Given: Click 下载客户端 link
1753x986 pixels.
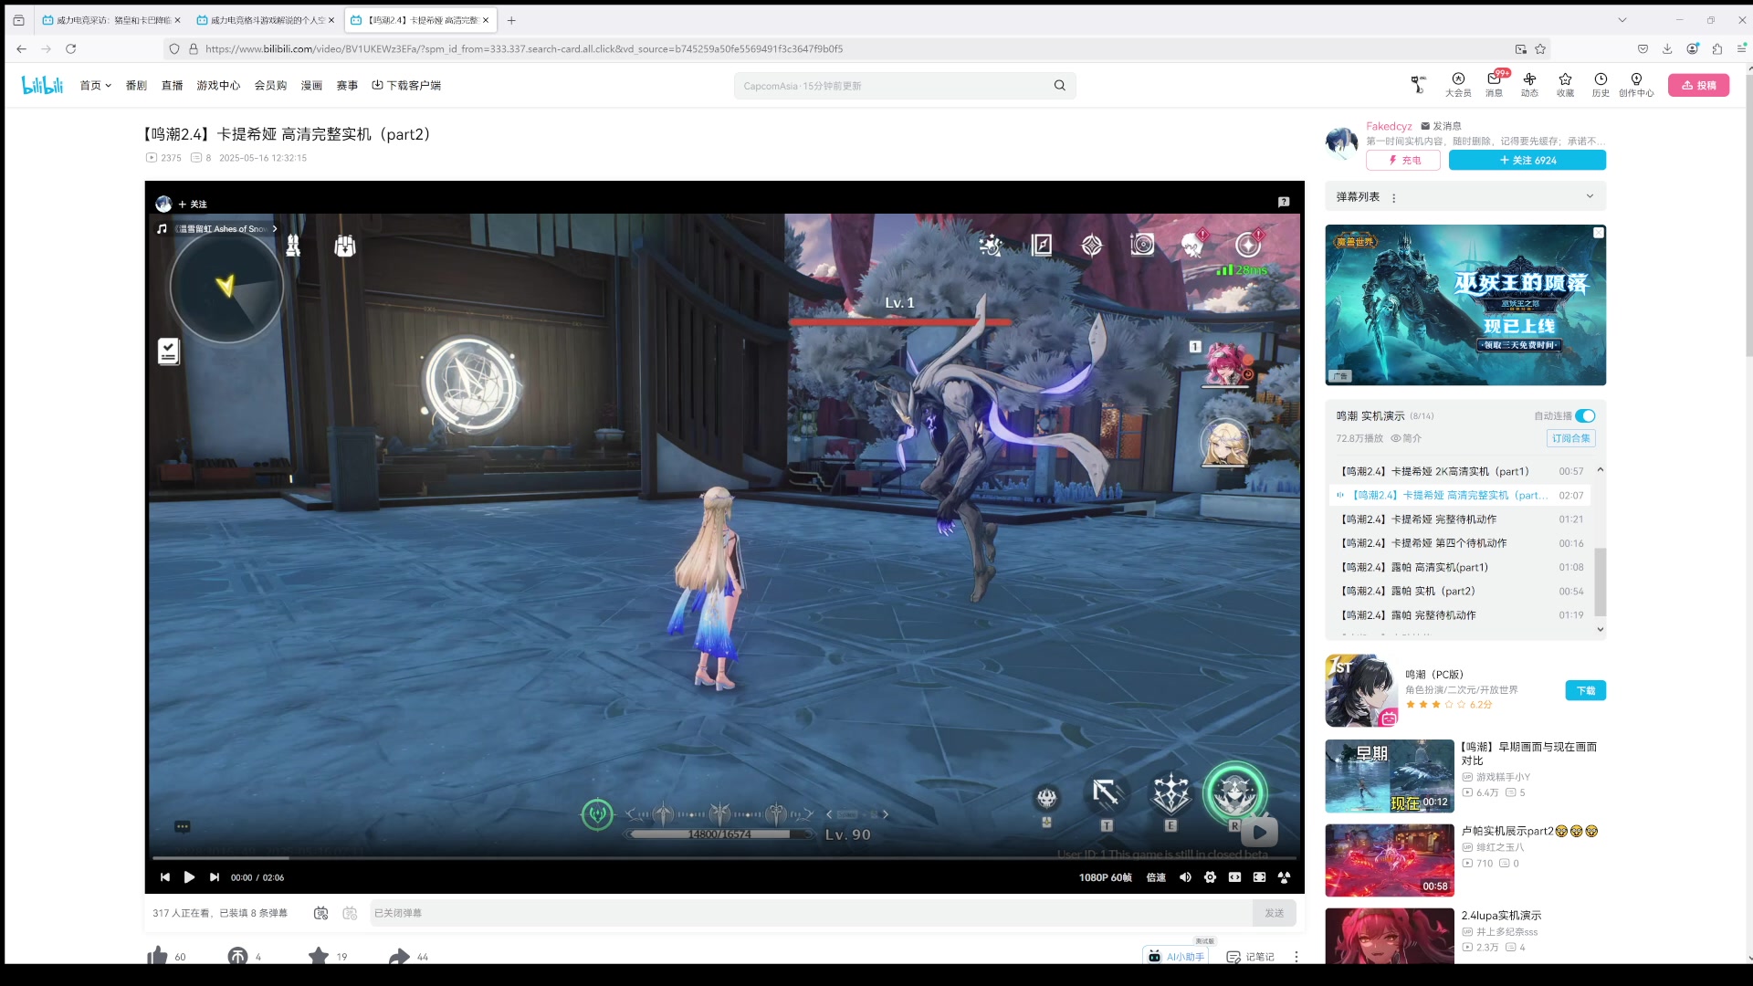Looking at the screenshot, I should click(406, 85).
